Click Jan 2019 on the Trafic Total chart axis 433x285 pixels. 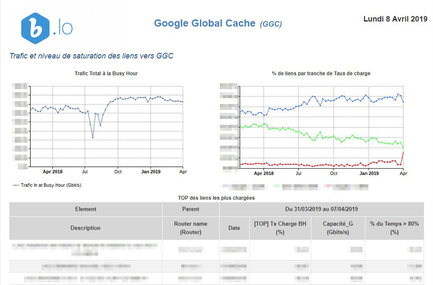coord(151,172)
